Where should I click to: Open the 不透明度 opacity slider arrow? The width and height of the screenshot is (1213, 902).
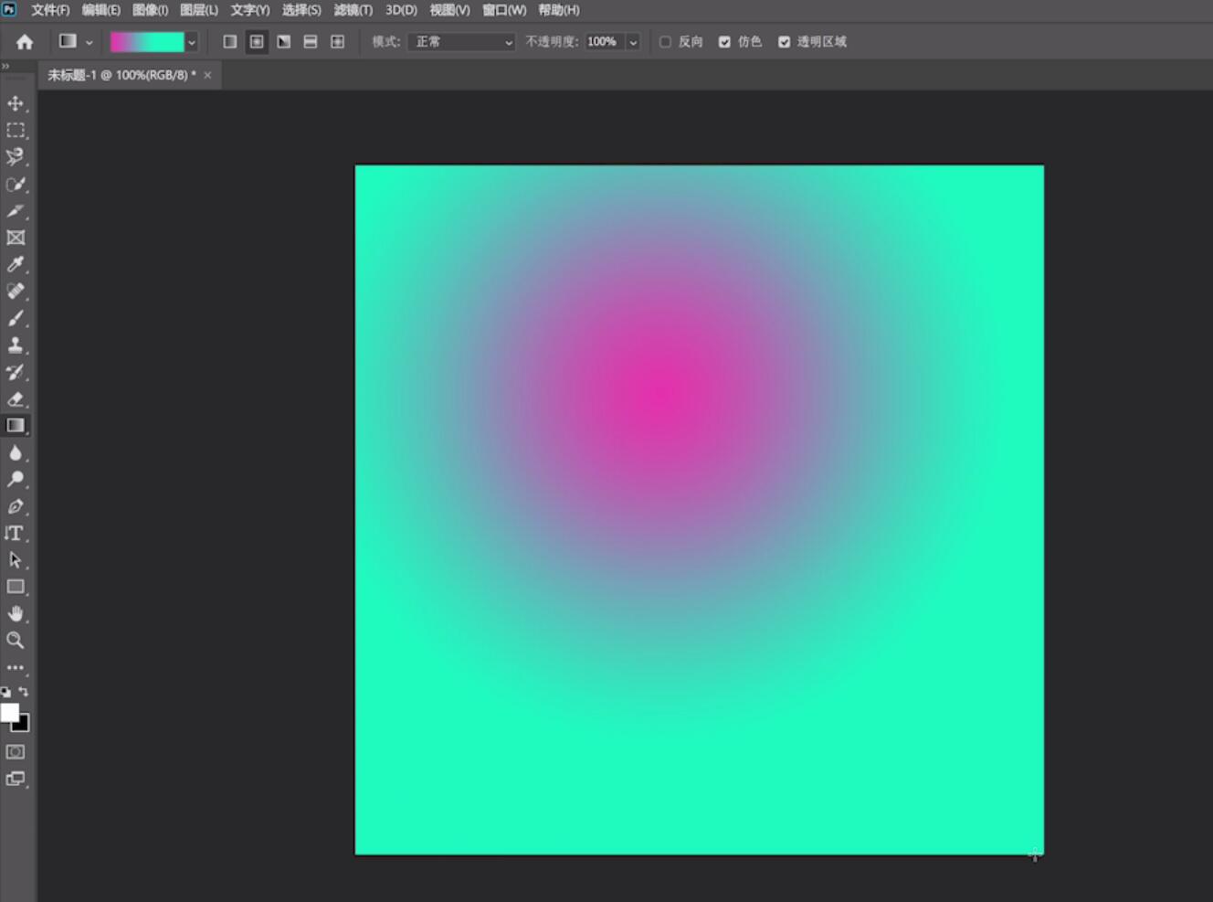tap(633, 42)
